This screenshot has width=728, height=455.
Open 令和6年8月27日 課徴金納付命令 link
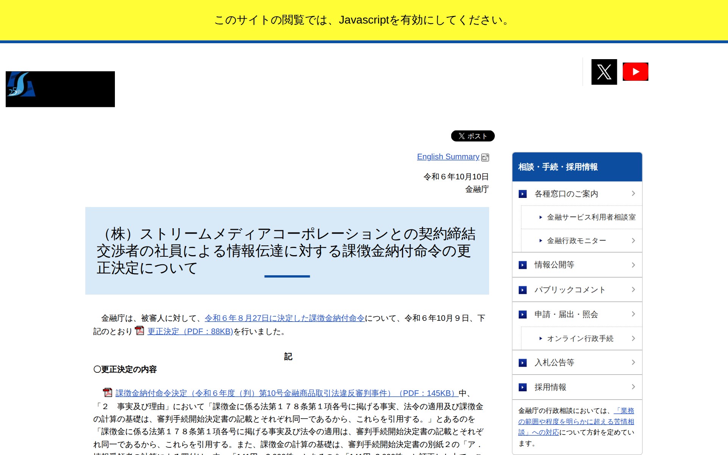click(284, 318)
